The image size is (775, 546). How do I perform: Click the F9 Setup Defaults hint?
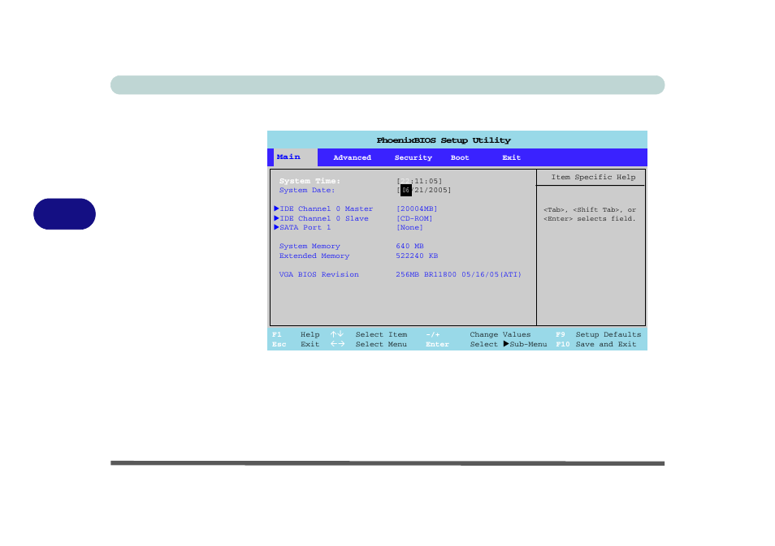click(x=598, y=335)
